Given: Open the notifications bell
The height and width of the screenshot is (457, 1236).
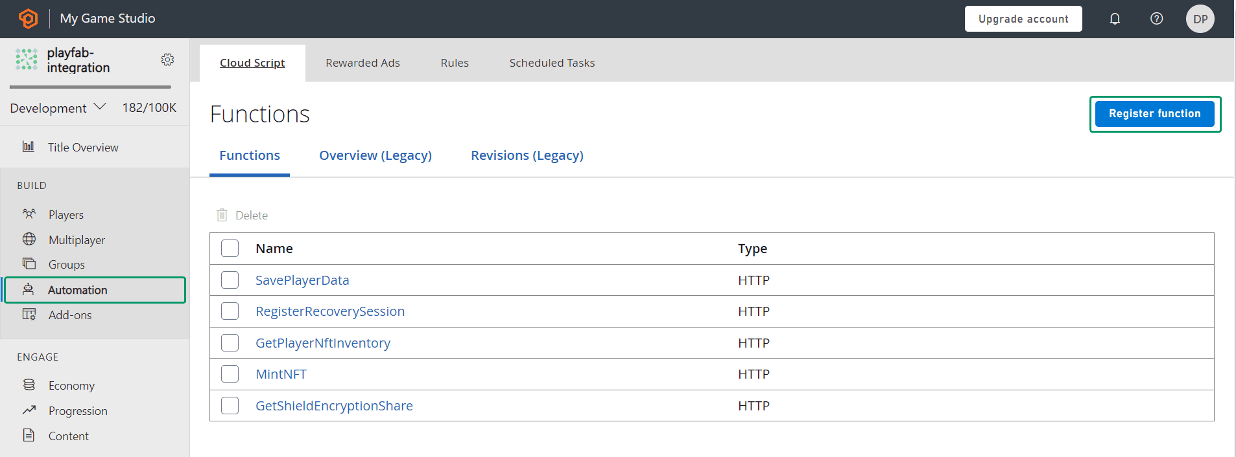Looking at the screenshot, I should (1115, 19).
